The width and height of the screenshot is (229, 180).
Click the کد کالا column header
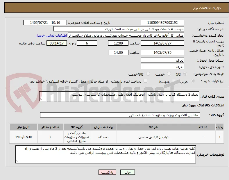pos(203,127)
